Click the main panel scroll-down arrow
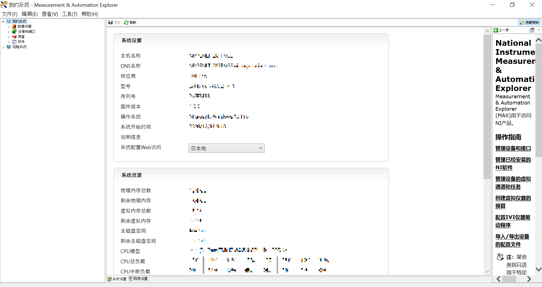This screenshot has width=542, height=287. (487, 272)
